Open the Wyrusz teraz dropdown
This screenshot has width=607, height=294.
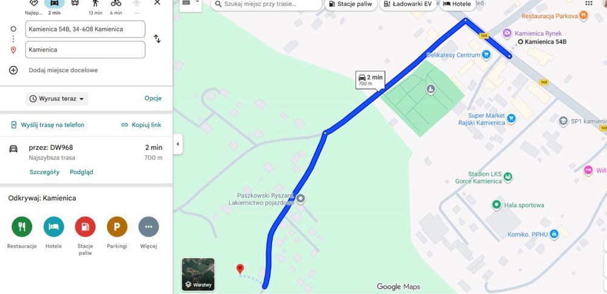57,99
